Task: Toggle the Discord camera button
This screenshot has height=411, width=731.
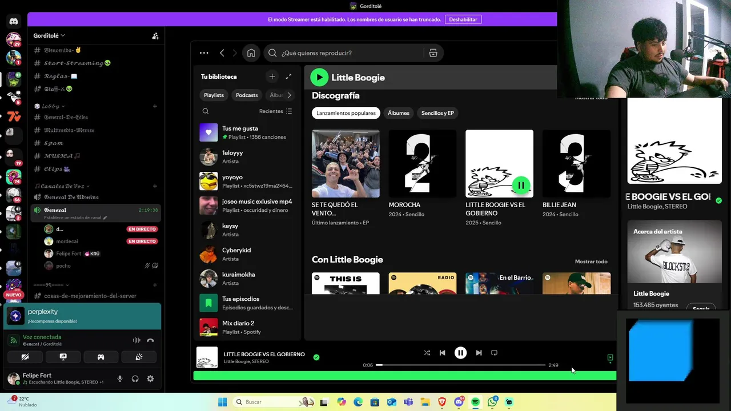Action: click(25, 357)
